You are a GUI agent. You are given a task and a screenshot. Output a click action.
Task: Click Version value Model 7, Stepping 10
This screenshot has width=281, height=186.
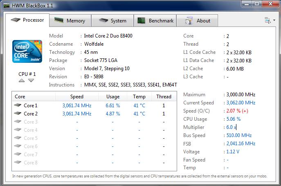pos(107,69)
